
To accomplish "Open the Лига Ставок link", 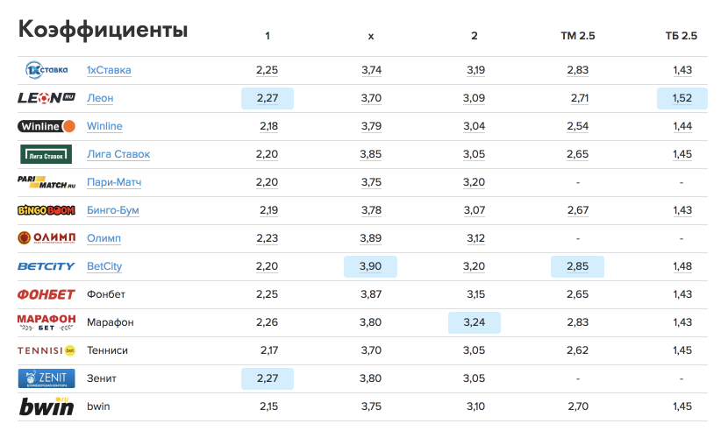I will pos(118,154).
